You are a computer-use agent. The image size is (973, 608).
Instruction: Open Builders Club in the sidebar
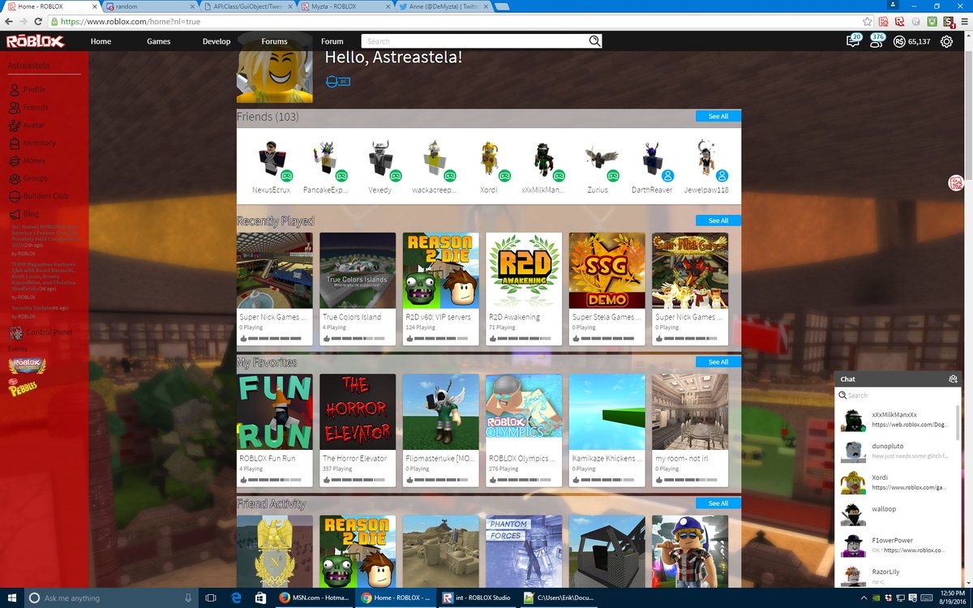pyautogui.click(x=38, y=196)
